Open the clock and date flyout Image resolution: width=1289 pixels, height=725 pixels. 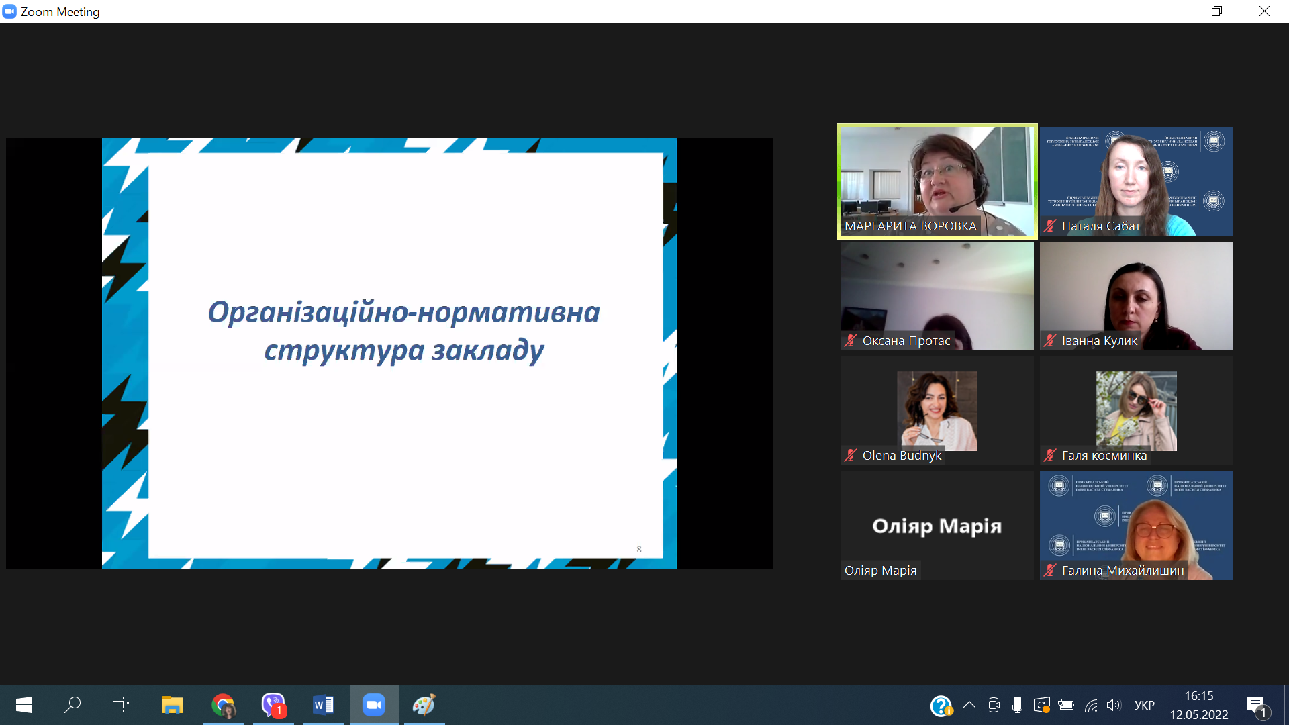pyautogui.click(x=1198, y=705)
